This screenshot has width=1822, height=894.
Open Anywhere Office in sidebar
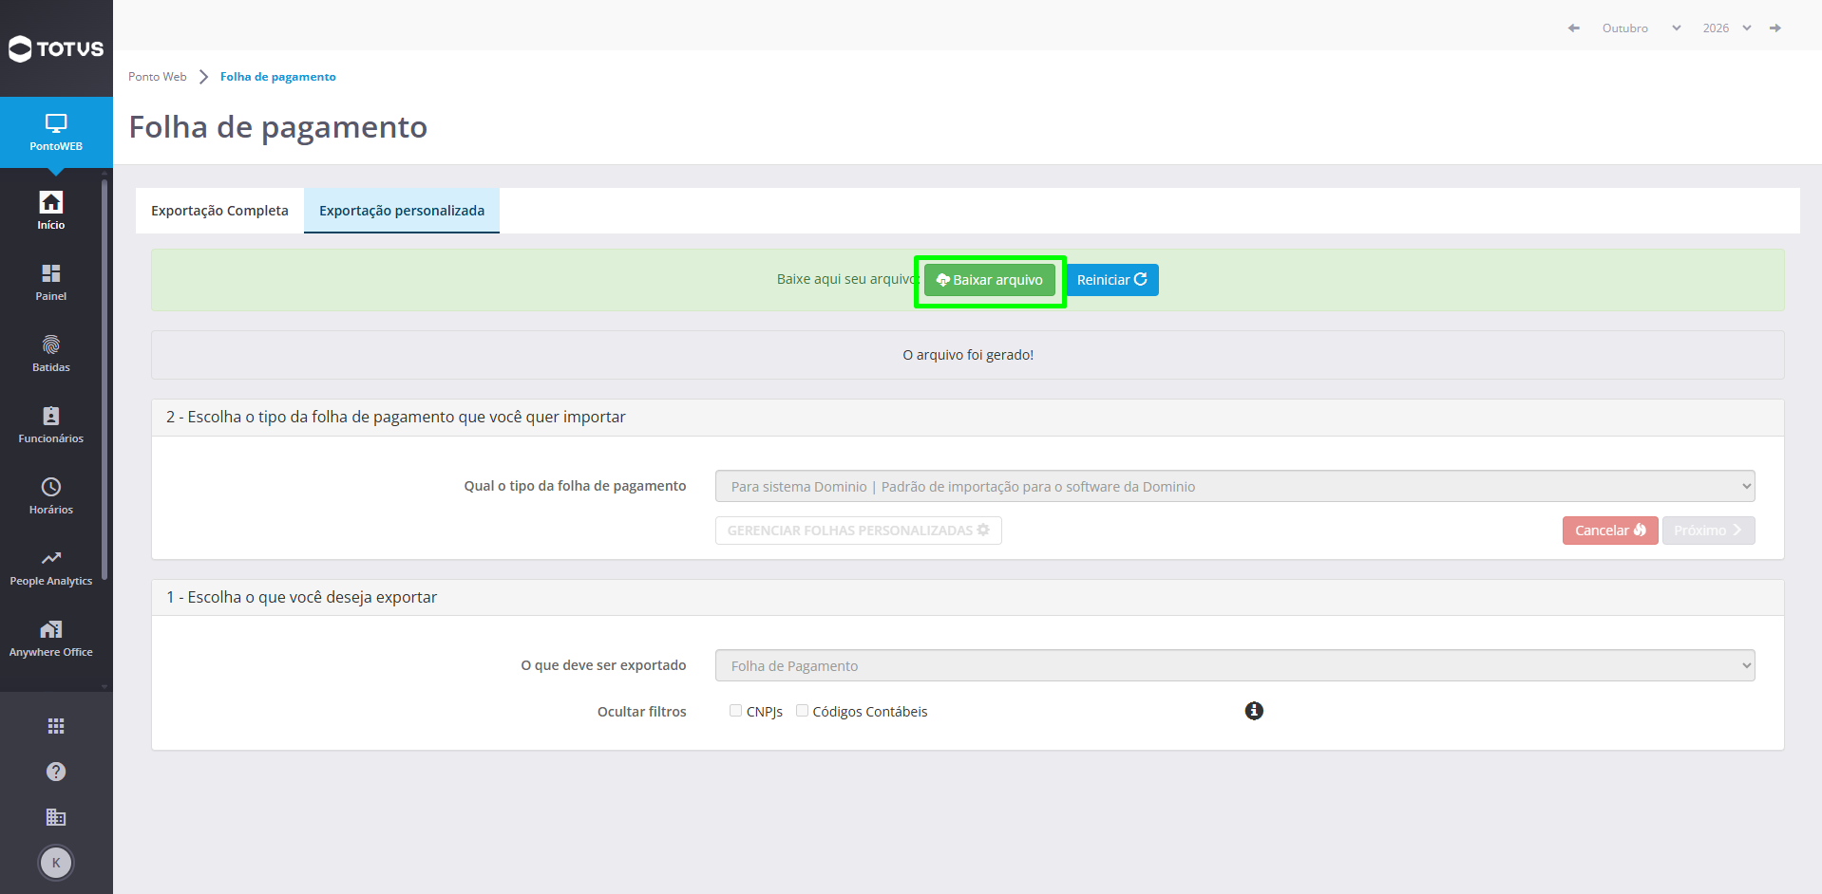point(51,638)
